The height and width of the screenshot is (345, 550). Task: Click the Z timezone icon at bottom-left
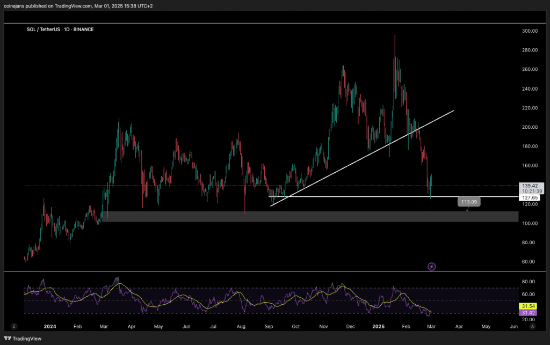14,326
